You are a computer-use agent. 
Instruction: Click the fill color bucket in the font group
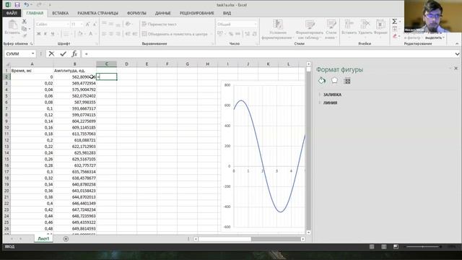(x=80, y=34)
